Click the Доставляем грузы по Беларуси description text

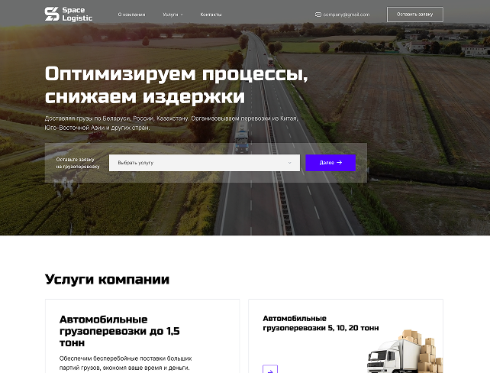(171, 123)
